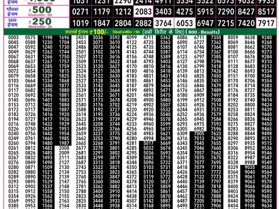Select highlighted white cell 2083
Image resolution: width=279 pixels, height=209 pixels.
pyautogui.click(x=144, y=12)
